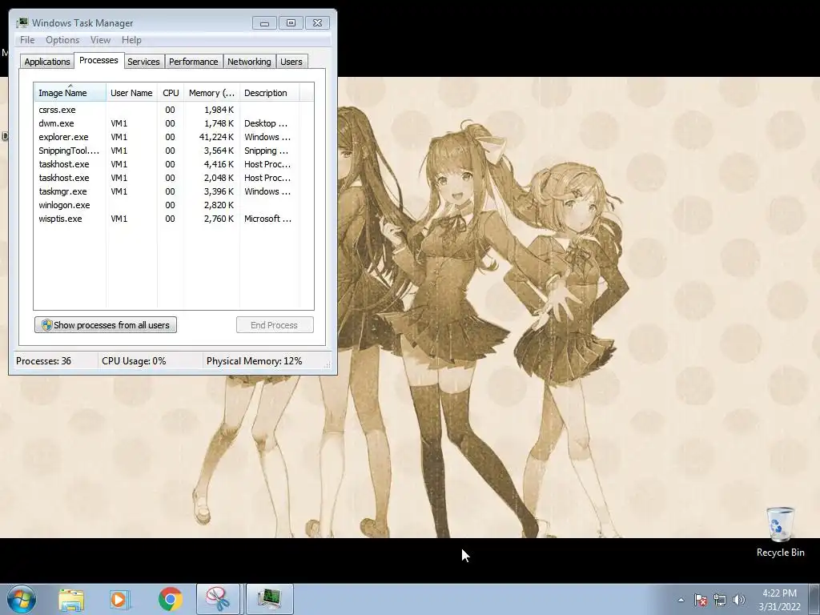The width and height of the screenshot is (820, 615).
Task: Click the CPU Usage status bar entry
Action: coord(134,361)
